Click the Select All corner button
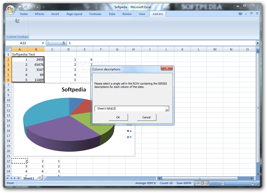Screen dimensions: 267x193 coord(8,49)
